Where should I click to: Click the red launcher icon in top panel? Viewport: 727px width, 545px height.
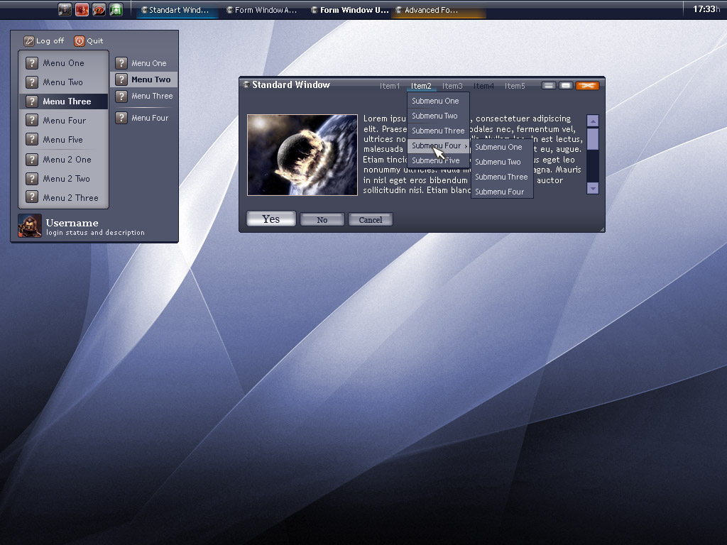[x=82, y=10]
